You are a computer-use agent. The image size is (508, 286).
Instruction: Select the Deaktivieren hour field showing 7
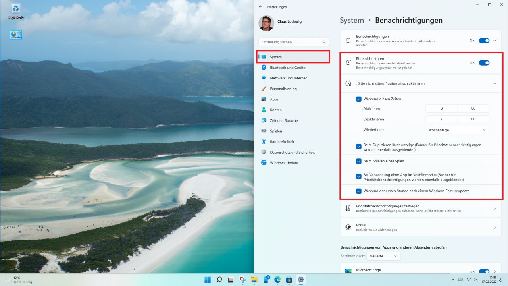[x=441, y=119]
